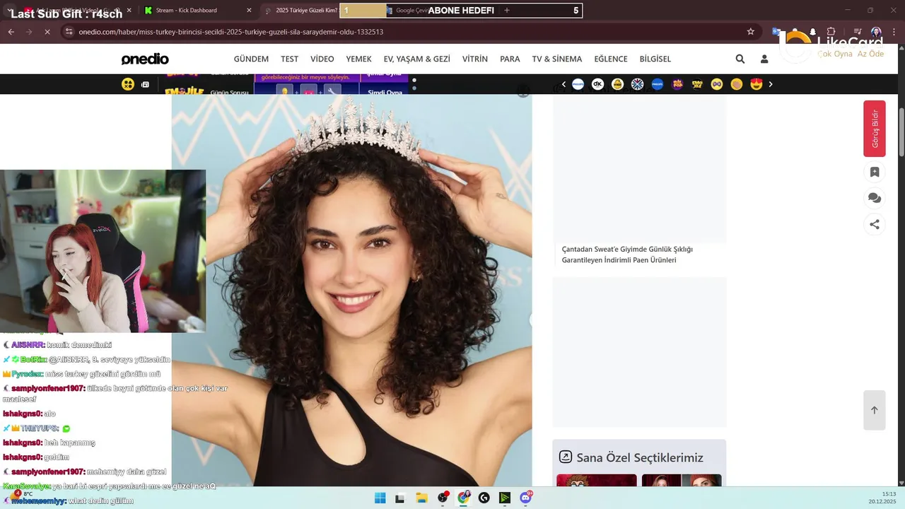This screenshot has width=905, height=509.
Task: Open File Explorer from the taskbar
Action: 421,498
